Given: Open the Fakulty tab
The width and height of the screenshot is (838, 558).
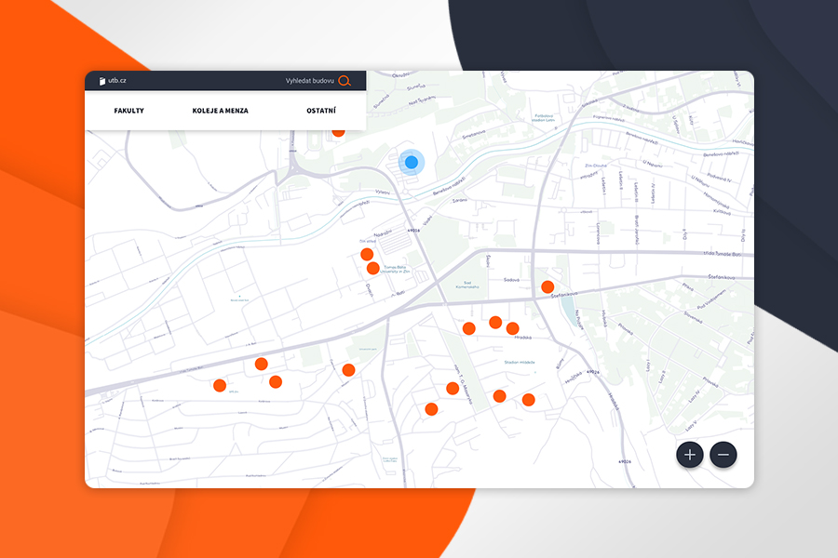Looking at the screenshot, I should pos(128,111).
